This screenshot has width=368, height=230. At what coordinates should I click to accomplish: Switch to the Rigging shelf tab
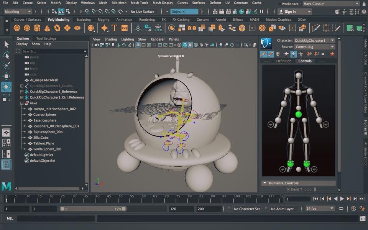coord(103,20)
